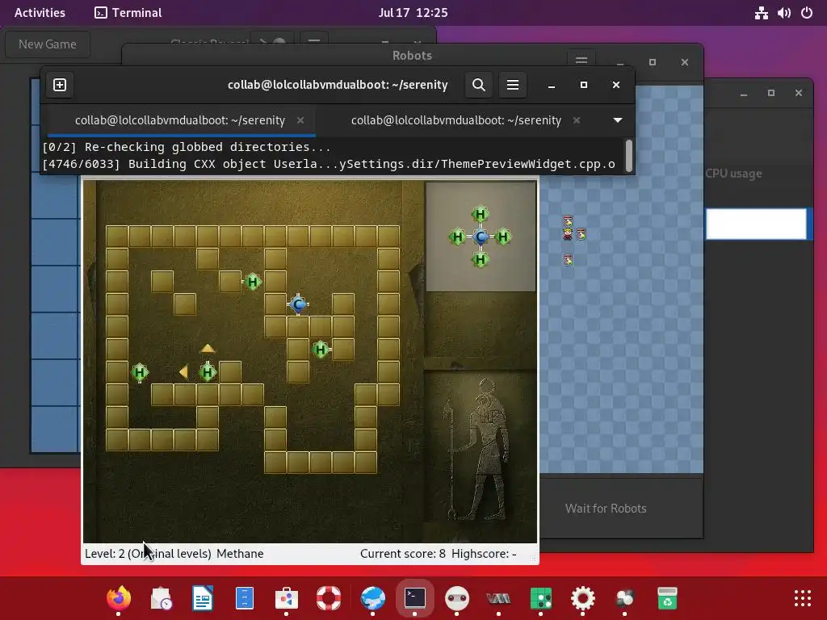
Task: Click the robot below the player in Robots
Action: [x=568, y=260]
